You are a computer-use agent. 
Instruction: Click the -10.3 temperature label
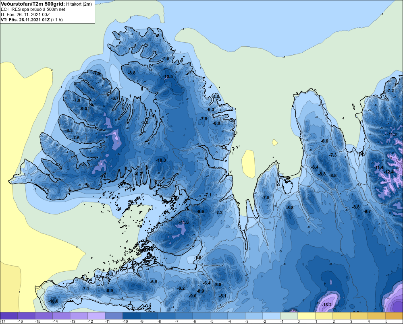coord(161,160)
